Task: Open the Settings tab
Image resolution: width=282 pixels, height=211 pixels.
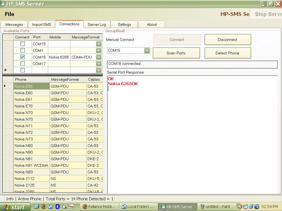Action: (124, 24)
